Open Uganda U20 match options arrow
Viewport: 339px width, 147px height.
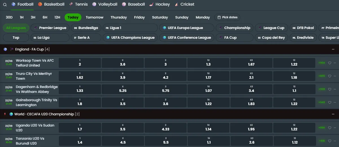(335, 128)
